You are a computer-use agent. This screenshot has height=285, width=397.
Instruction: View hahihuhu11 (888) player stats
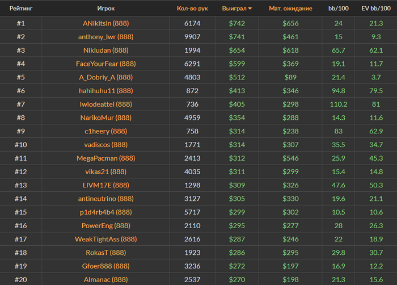(x=106, y=91)
